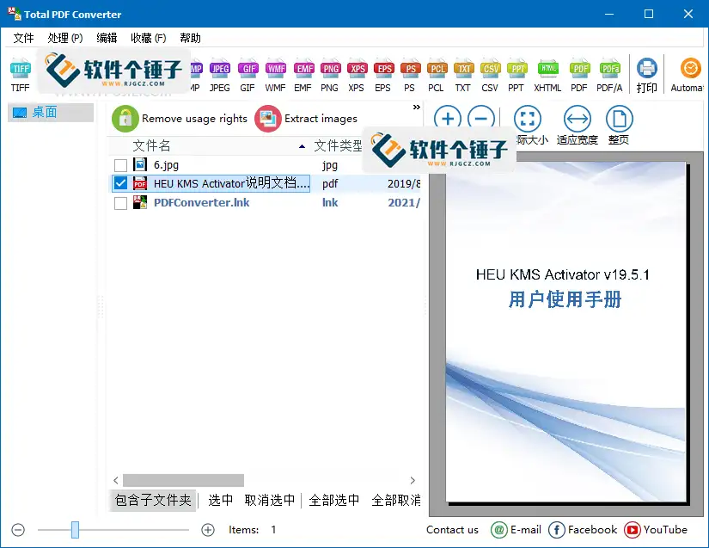Choose JPEG as conversion target
This screenshot has height=548, width=709.
click(220, 74)
